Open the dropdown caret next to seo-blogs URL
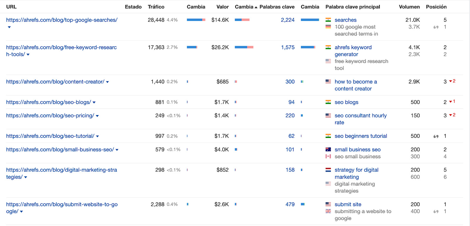The image size is (470, 226). (x=94, y=102)
